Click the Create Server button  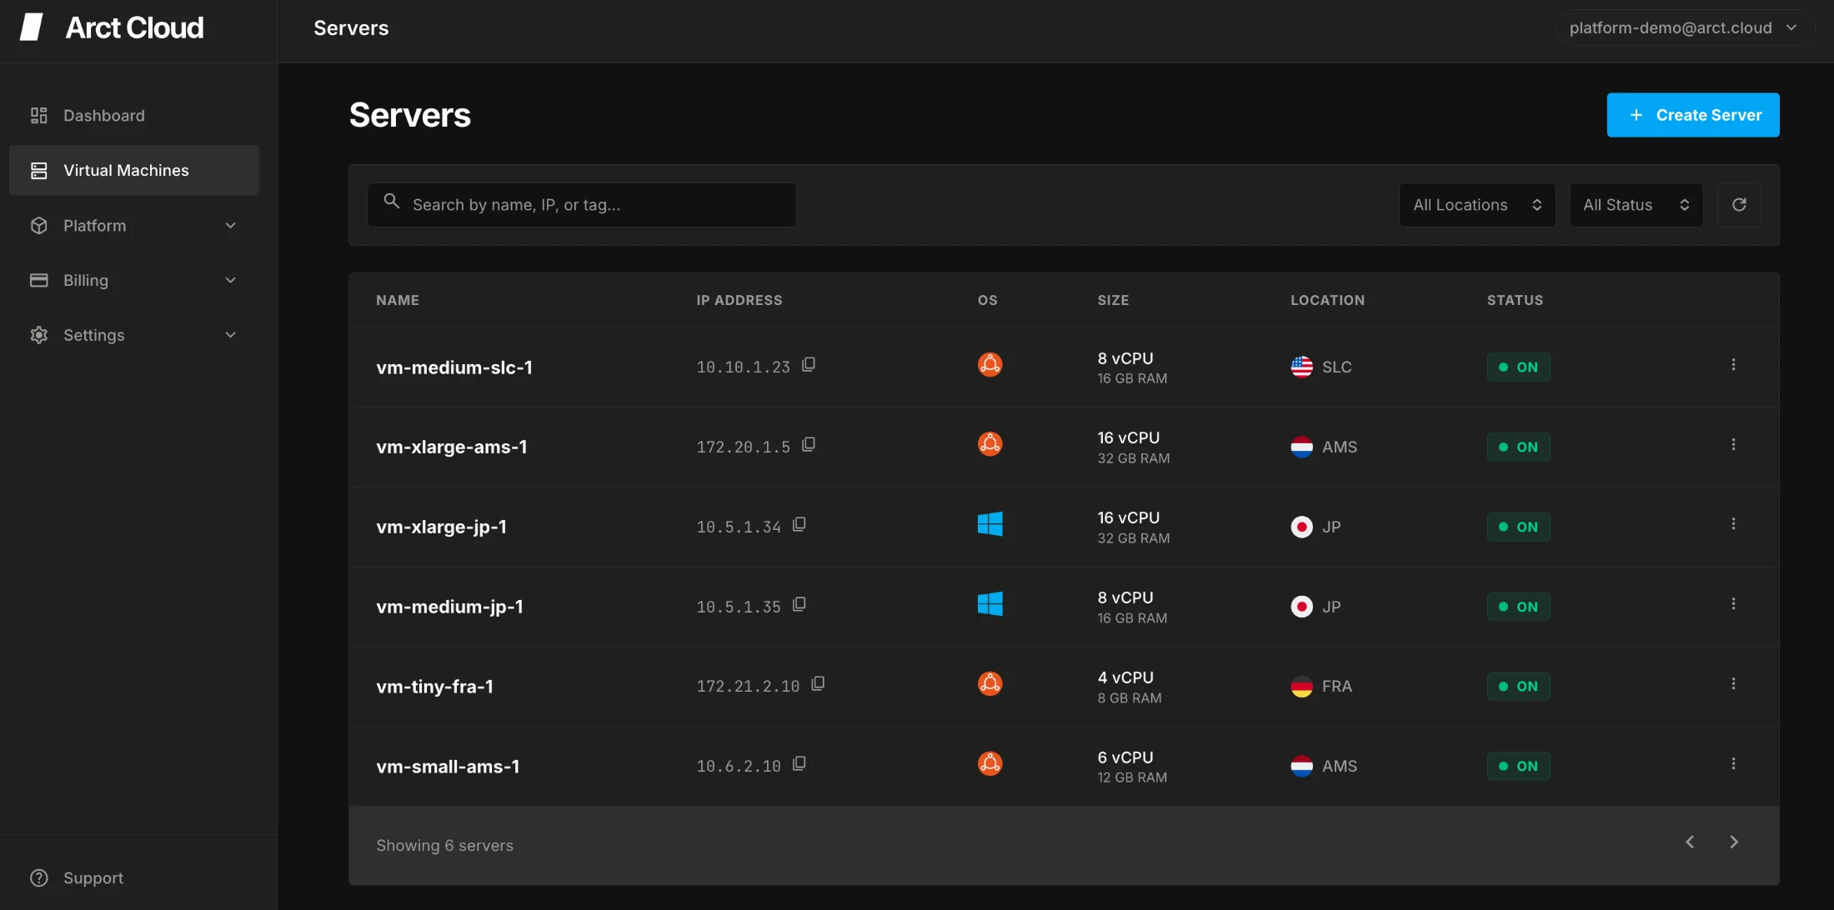pos(1692,115)
